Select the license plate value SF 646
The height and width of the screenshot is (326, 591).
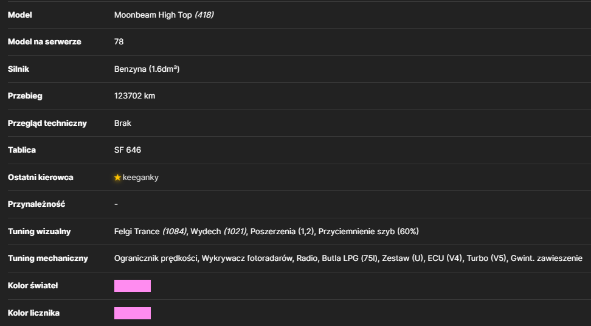click(128, 150)
